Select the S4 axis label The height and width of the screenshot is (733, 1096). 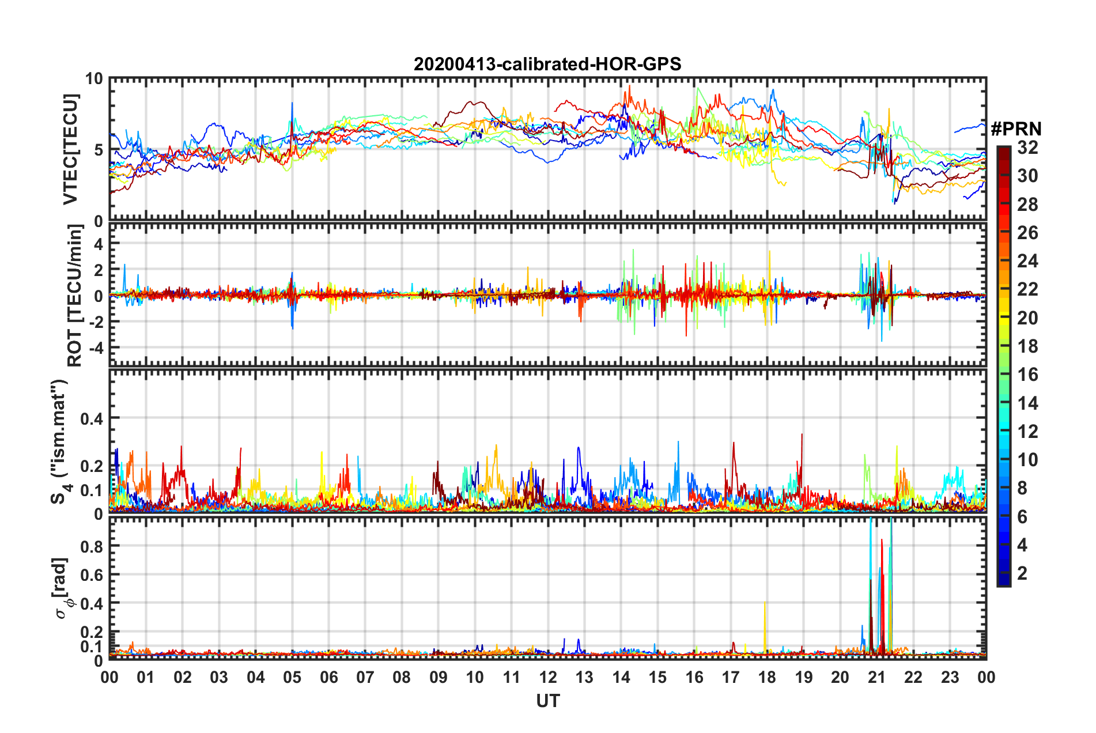[x=60, y=441]
